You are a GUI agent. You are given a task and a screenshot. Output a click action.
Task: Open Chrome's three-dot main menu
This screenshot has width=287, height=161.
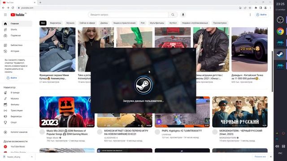tap(270, 8)
